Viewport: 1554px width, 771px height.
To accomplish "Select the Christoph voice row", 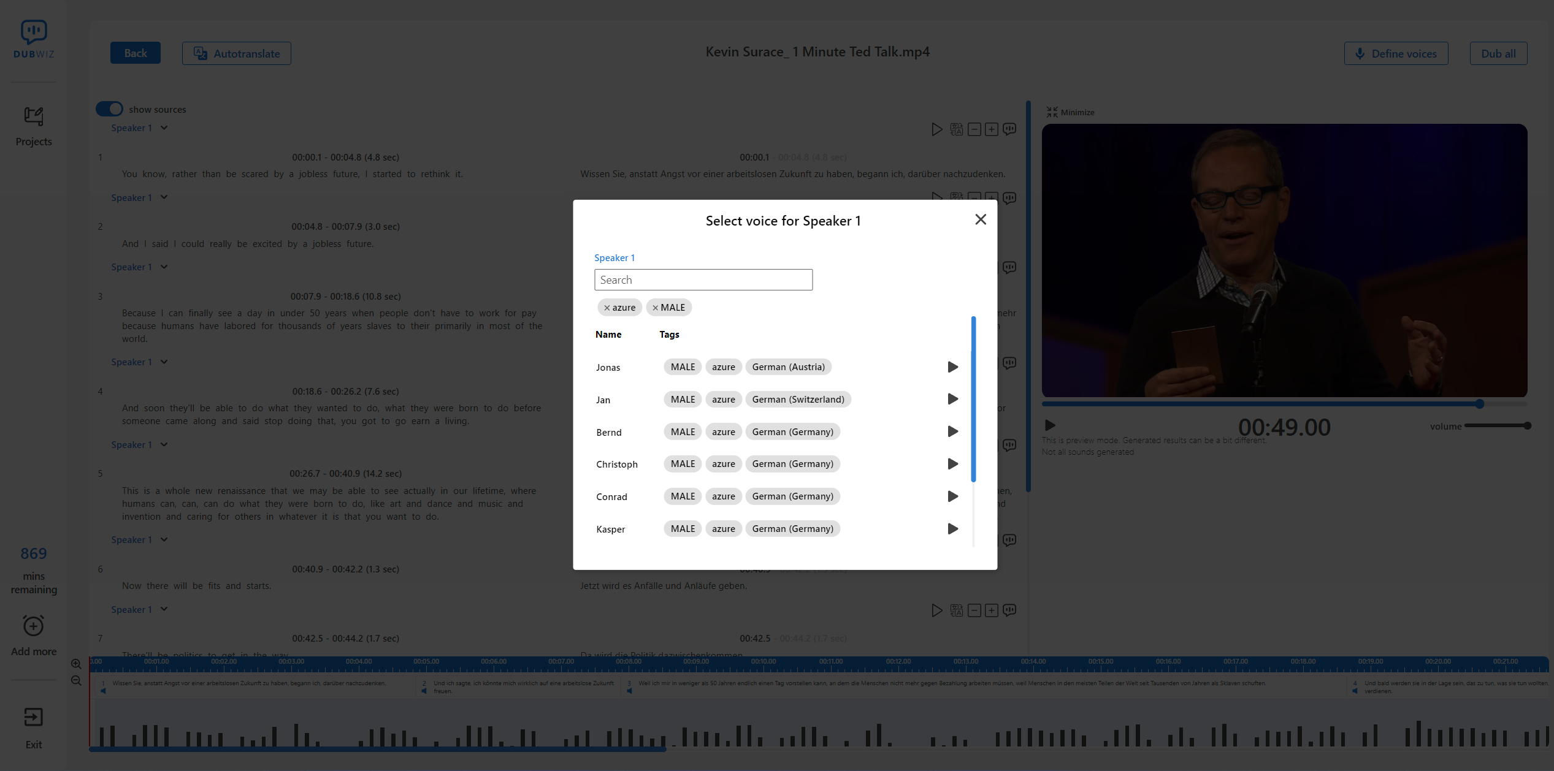I will coord(617,465).
